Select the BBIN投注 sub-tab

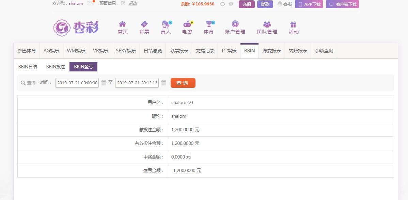click(x=56, y=67)
